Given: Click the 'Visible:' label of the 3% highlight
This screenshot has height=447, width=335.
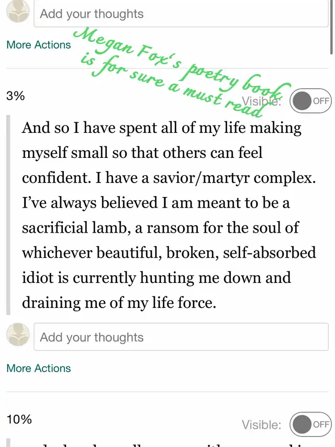Looking at the screenshot, I should click(x=261, y=101).
